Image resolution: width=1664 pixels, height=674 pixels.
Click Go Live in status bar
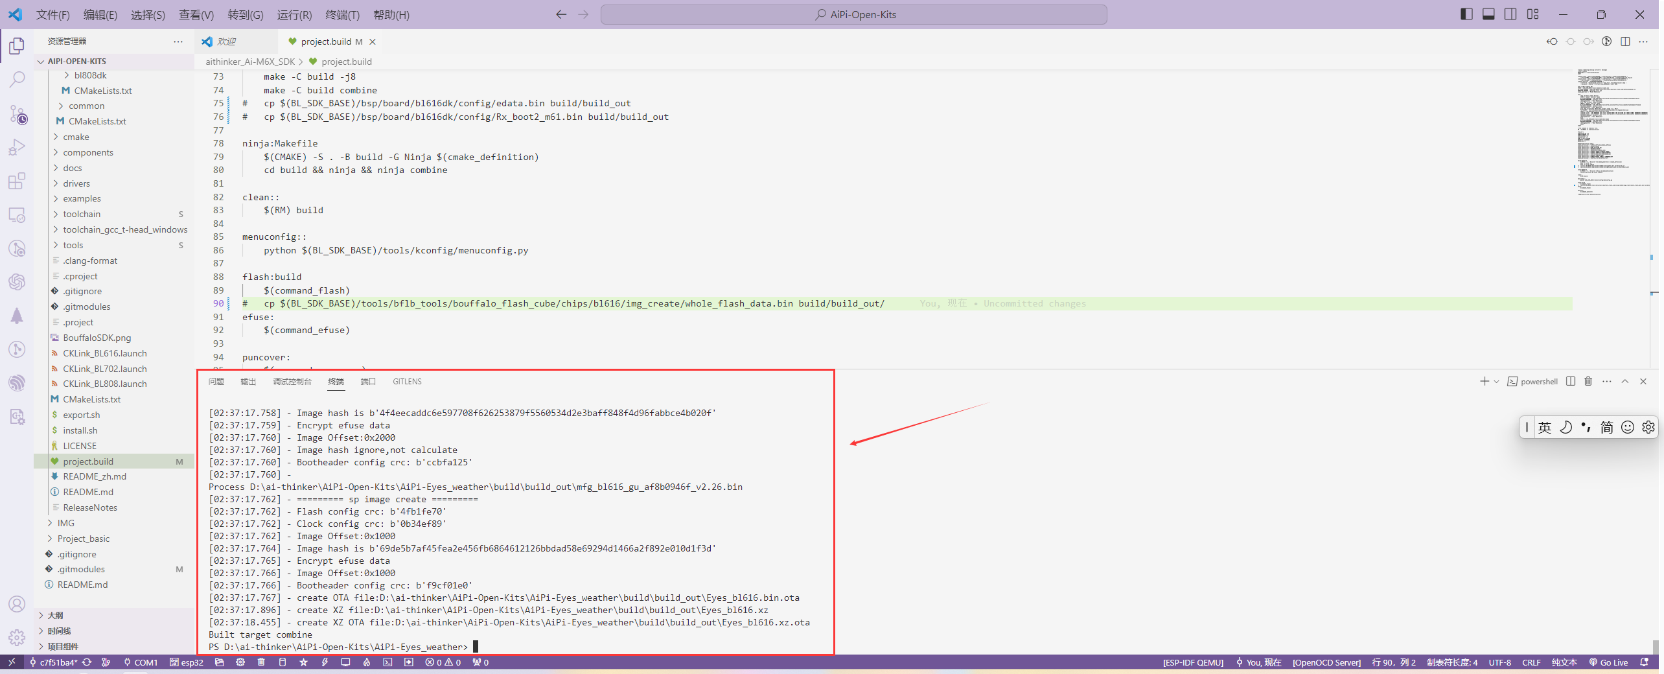1608,662
